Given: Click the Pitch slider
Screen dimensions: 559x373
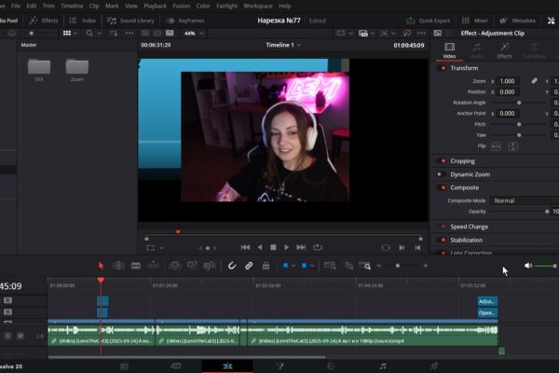Looking at the screenshot, I should click(x=518, y=124).
